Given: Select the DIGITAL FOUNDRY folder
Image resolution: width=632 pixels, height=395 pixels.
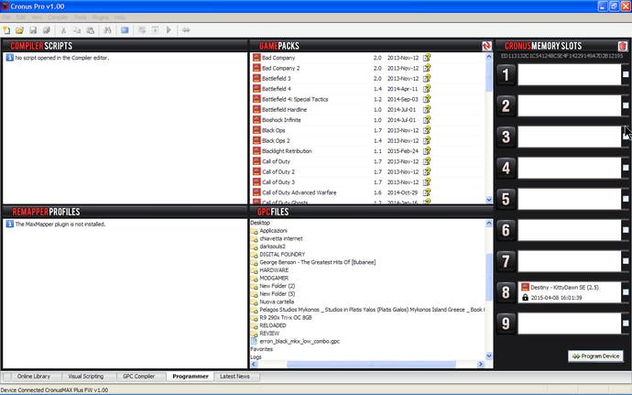Looking at the screenshot, I should [282, 254].
